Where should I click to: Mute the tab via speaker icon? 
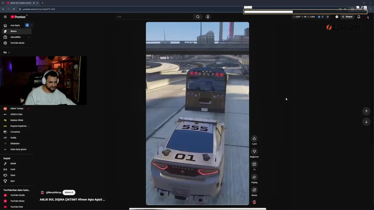click(34, 3)
